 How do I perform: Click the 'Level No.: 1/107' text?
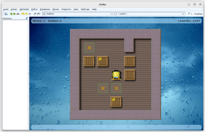pyautogui.click(x=189, y=21)
